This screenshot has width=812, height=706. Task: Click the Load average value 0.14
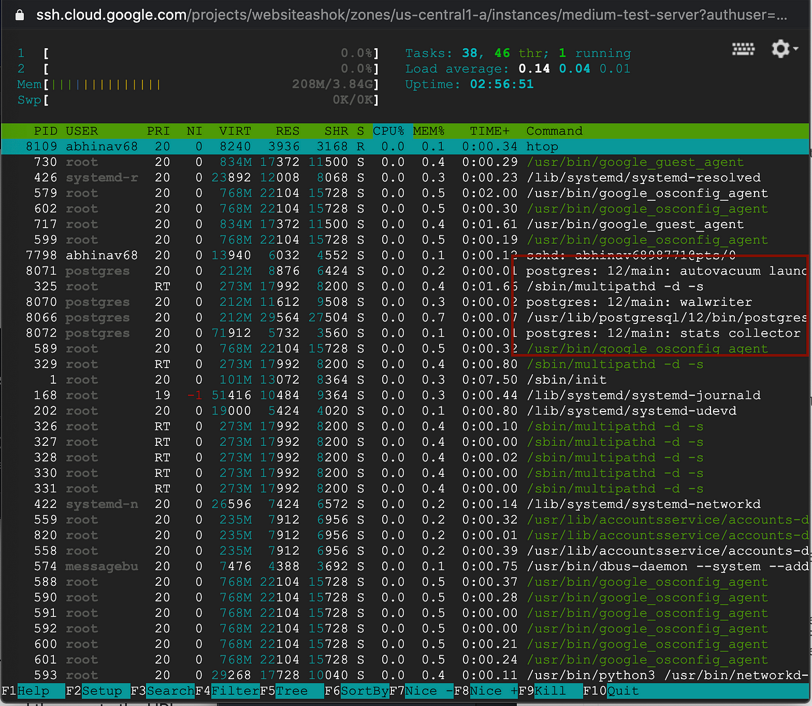tap(534, 69)
